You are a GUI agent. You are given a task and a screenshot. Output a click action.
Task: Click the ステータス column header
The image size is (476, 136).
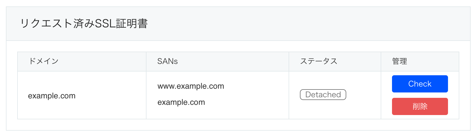coord(319,61)
